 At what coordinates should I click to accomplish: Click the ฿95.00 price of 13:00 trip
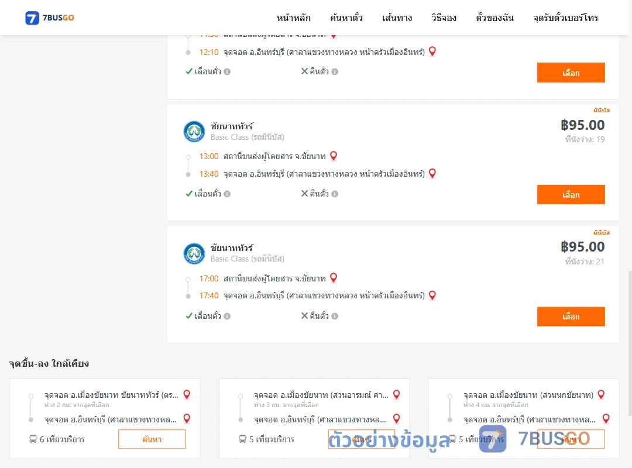pyautogui.click(x=583, y=125)
